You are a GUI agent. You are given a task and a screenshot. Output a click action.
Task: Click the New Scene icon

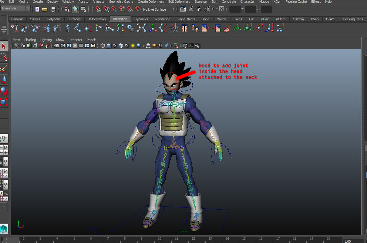[x=37, y=9]
